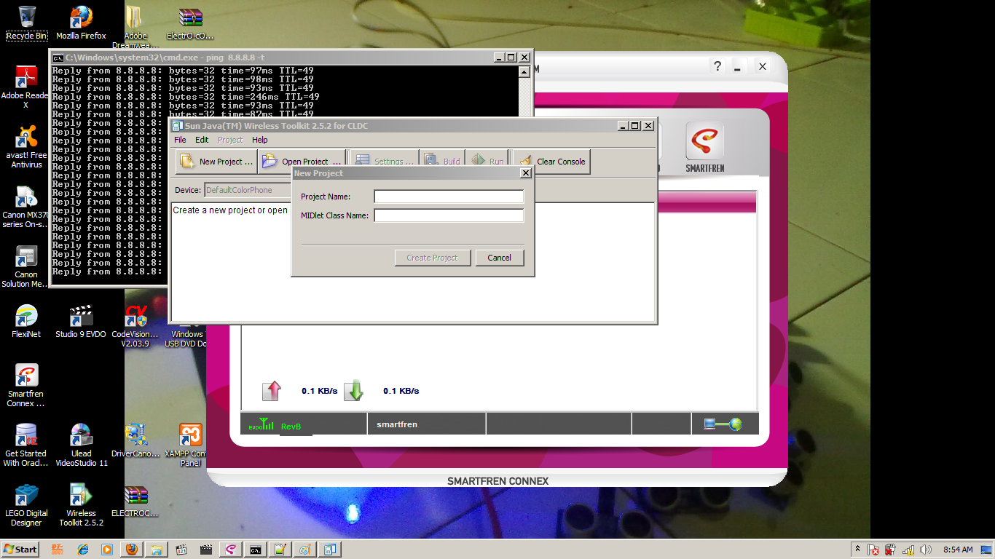Open the Help menu in Wireless Toolkit
995x559 pixels.
point(260,140)
